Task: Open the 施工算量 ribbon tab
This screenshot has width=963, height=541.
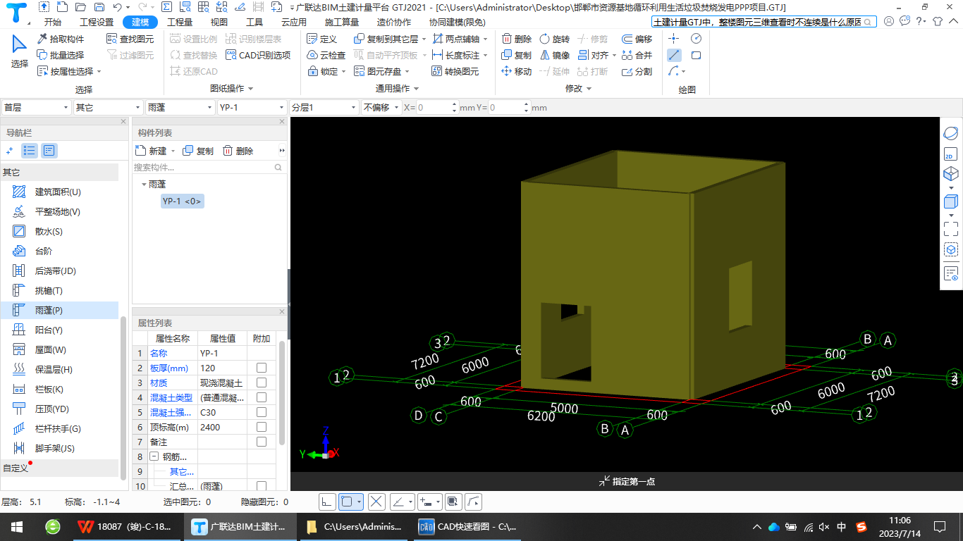Action: [x=342, y=22]
